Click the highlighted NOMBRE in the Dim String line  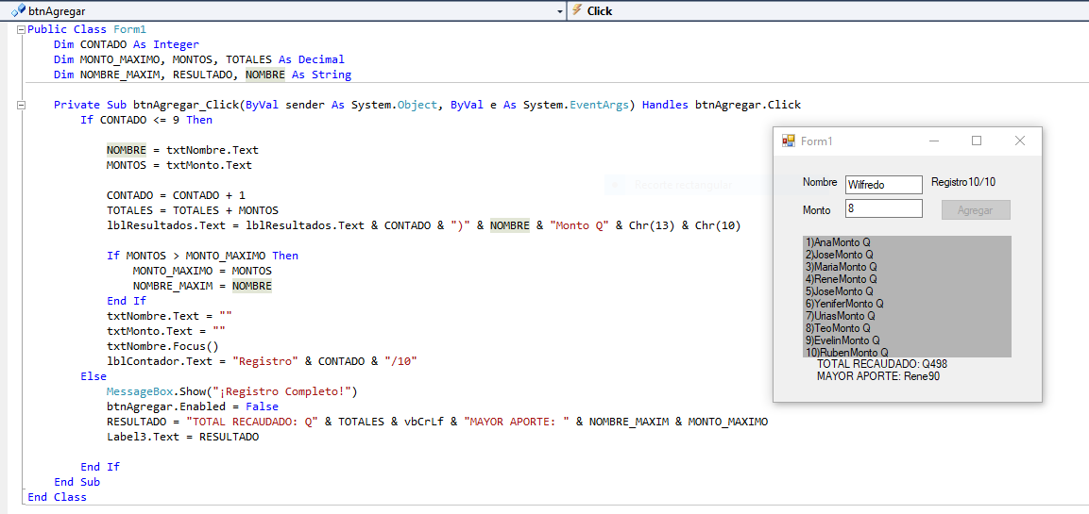click(265, 75)
